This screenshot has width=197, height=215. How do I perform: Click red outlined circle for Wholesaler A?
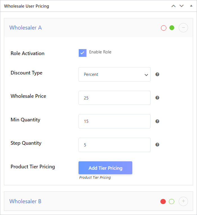point(164,28)
